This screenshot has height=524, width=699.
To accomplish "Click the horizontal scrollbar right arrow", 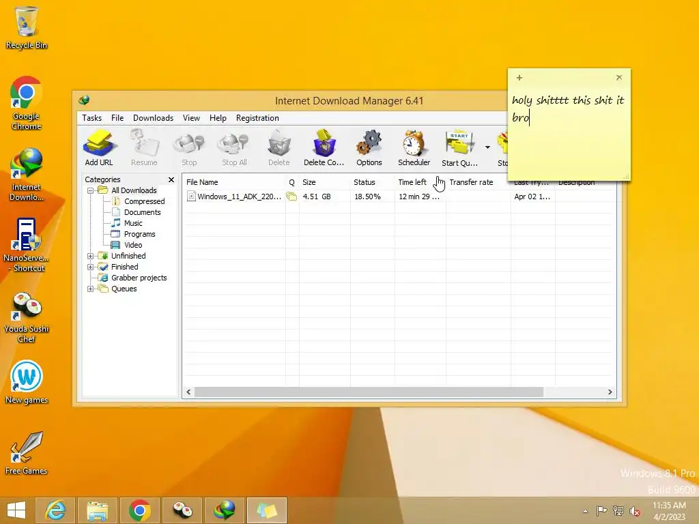I will click(x=610, y=392).
